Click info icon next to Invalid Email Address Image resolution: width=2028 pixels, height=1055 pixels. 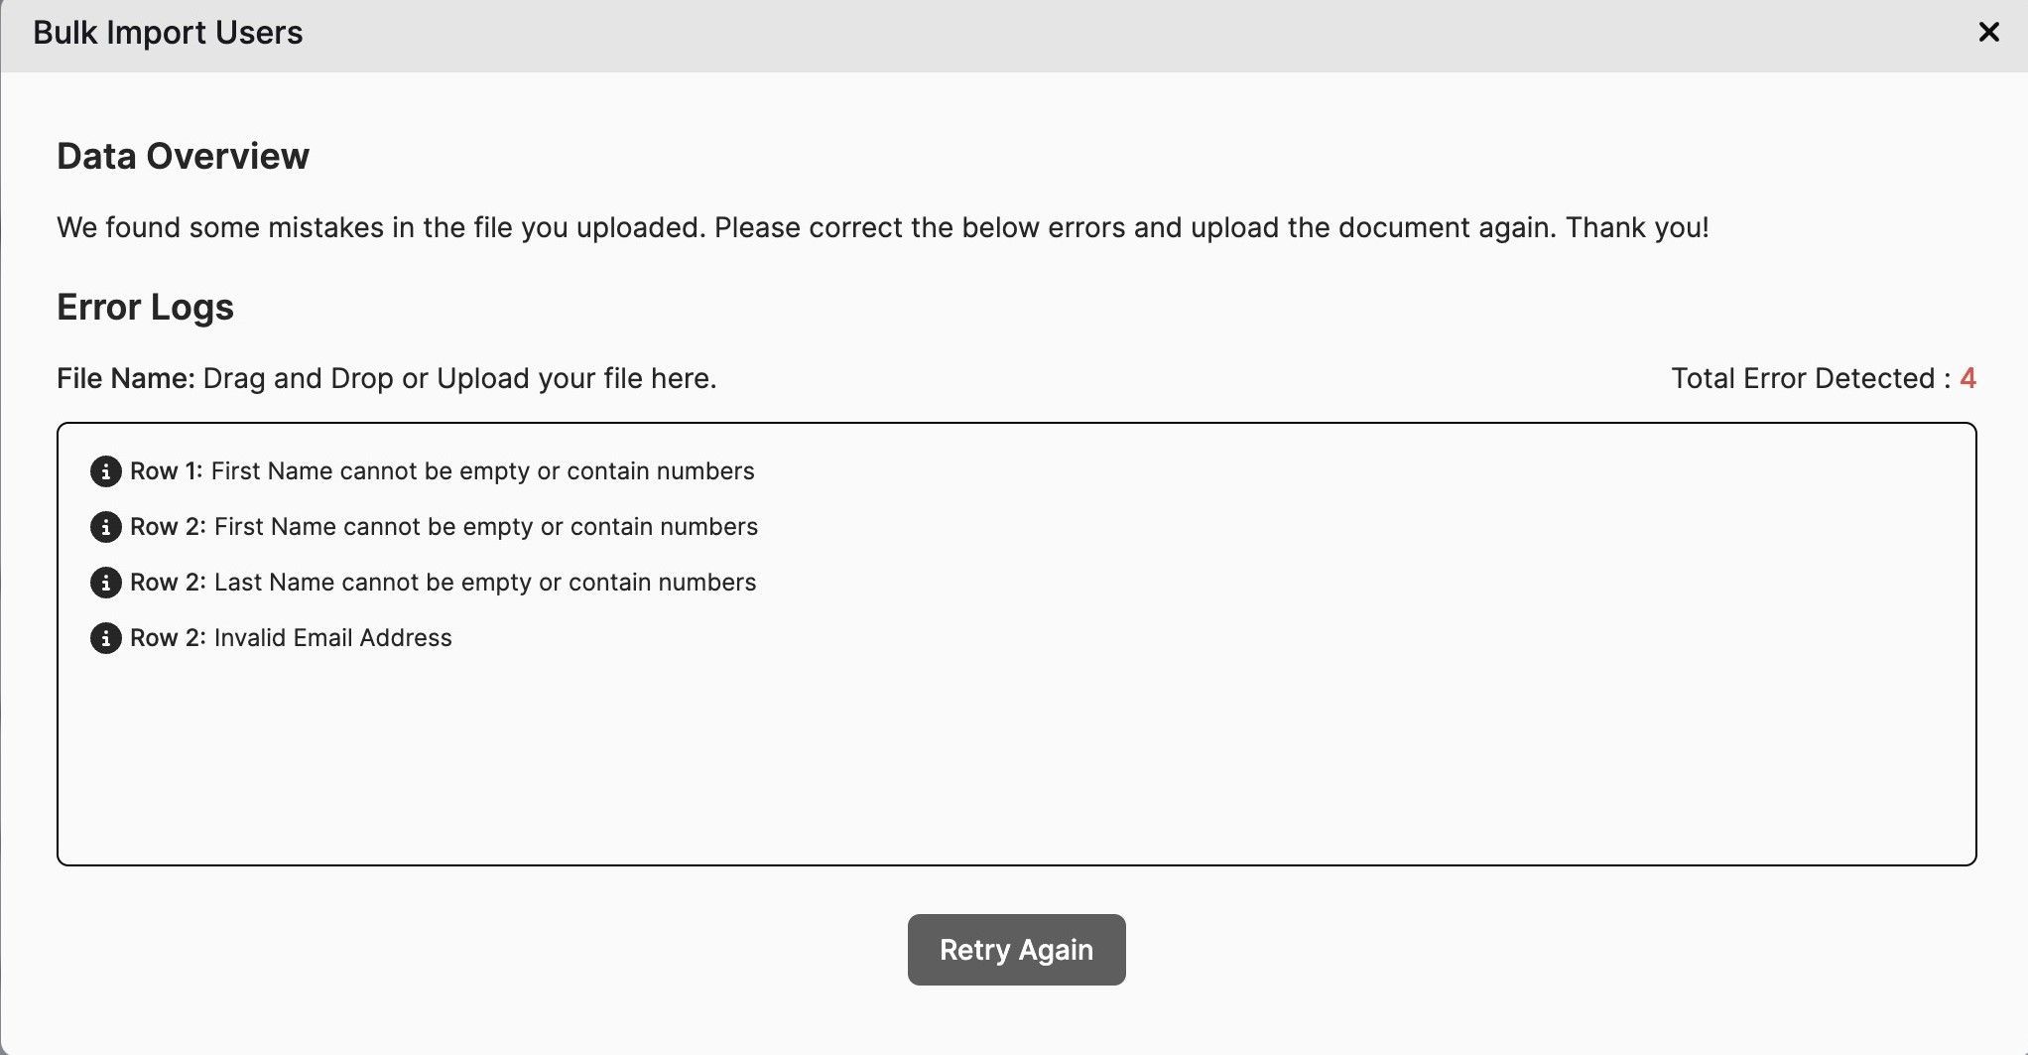106,638
